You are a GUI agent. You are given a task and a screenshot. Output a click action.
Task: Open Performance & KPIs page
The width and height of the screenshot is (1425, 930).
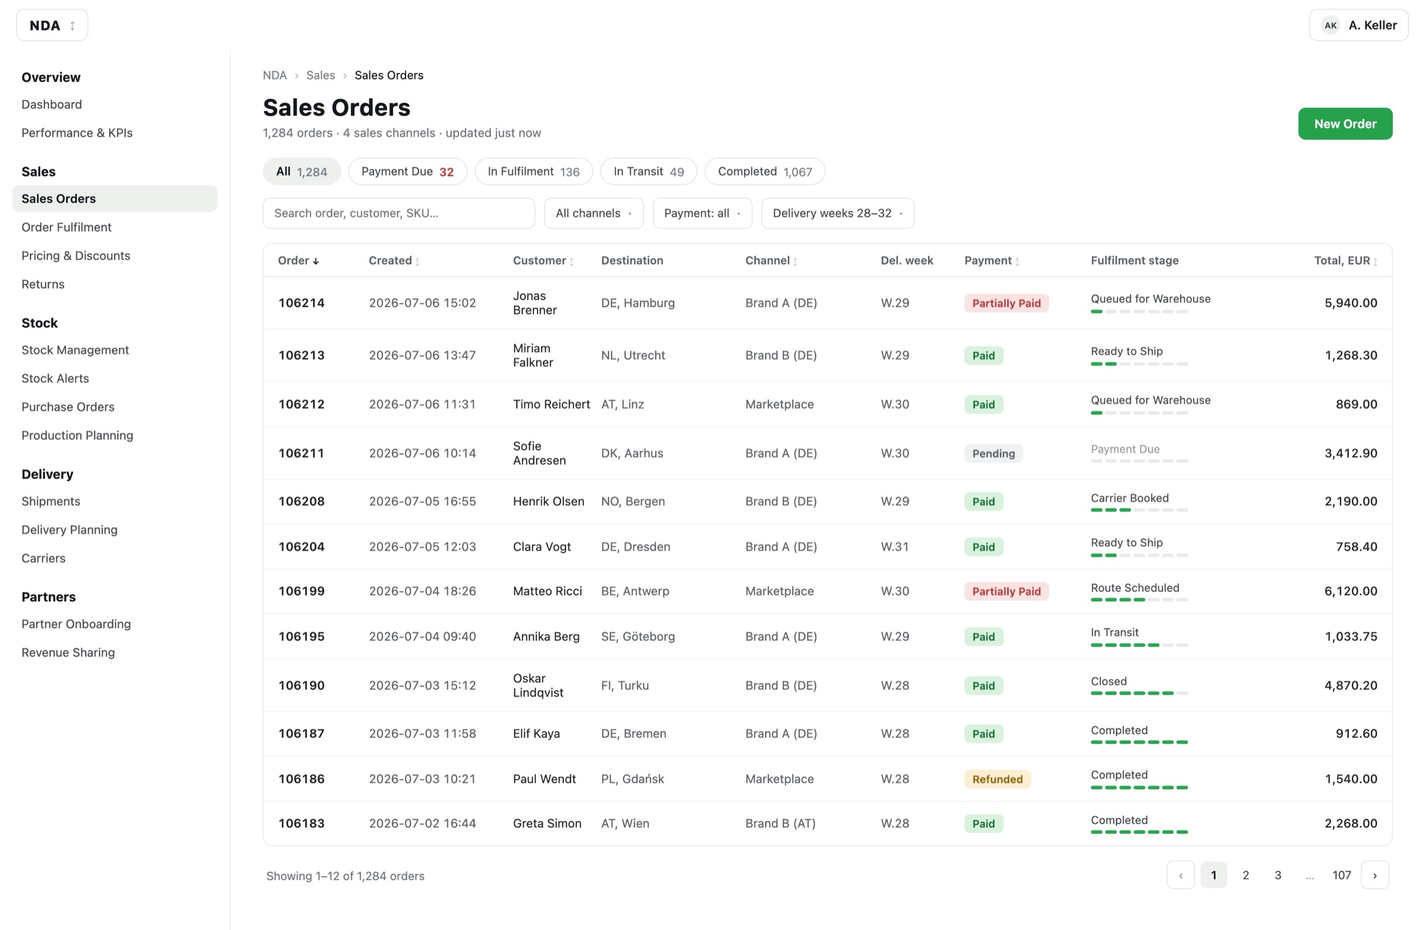(x=77, y=133)
